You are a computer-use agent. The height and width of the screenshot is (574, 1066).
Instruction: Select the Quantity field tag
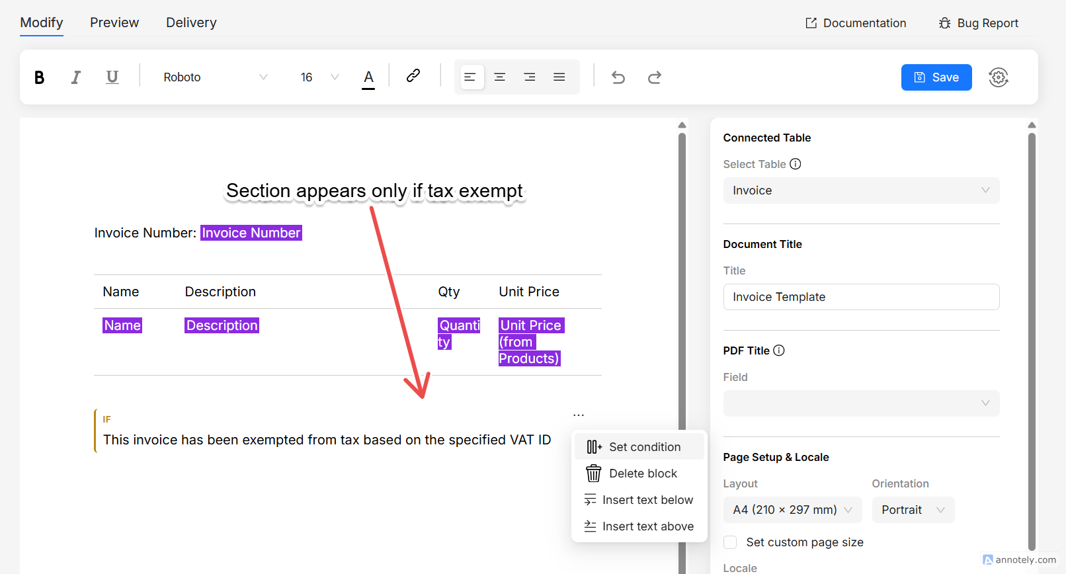click(x=459, y=333)
